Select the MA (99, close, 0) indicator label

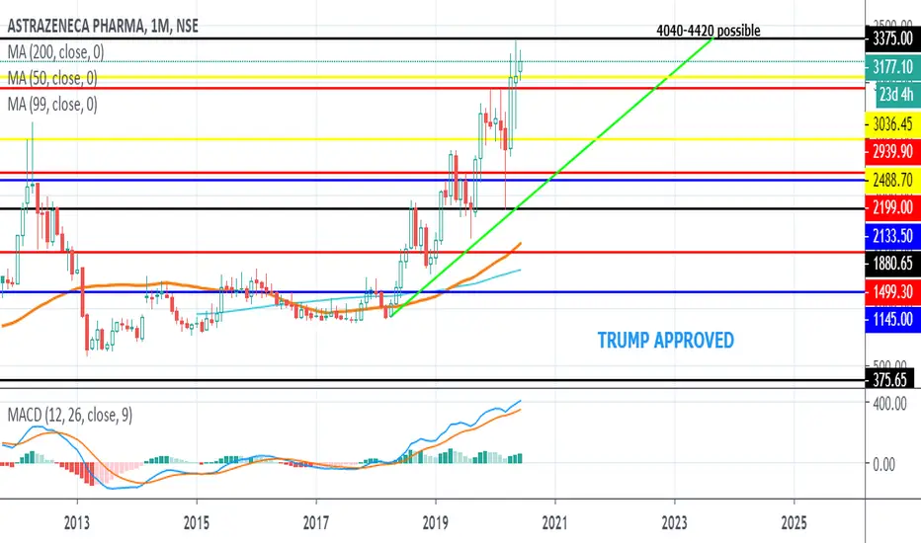click(x=52, y=105)
